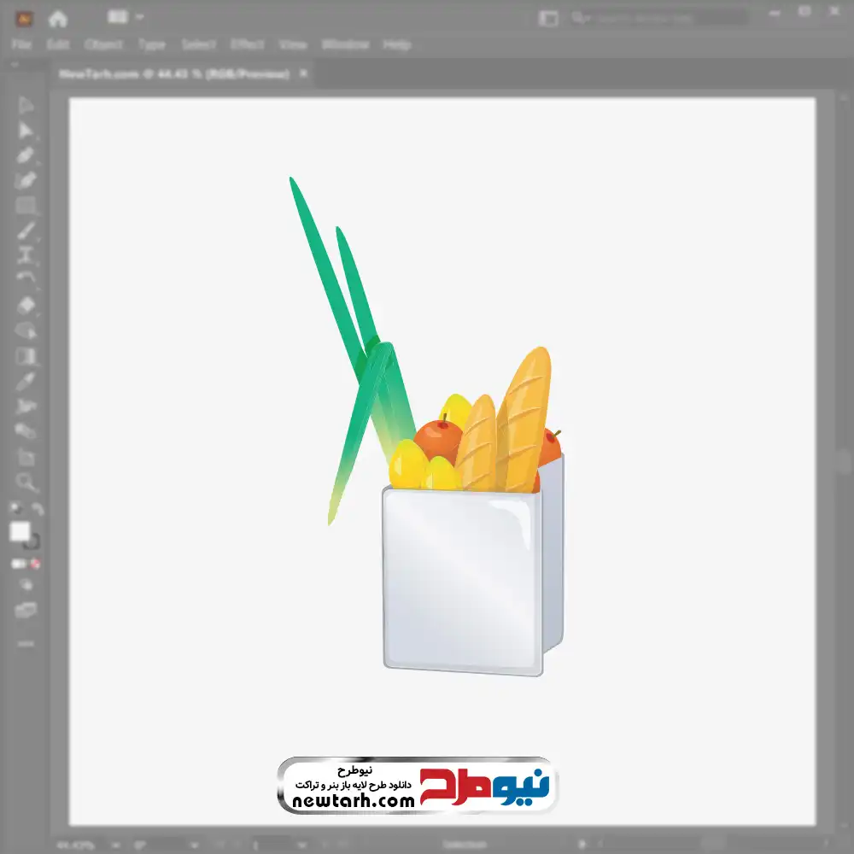854x854 pixels.
Task: Open the Type menu
Action: [151, 44]
